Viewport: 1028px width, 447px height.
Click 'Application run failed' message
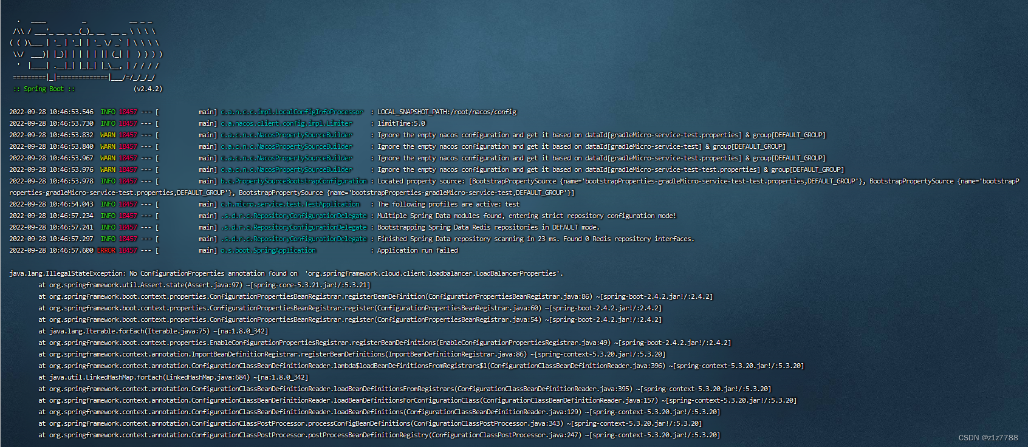point(418,250)
